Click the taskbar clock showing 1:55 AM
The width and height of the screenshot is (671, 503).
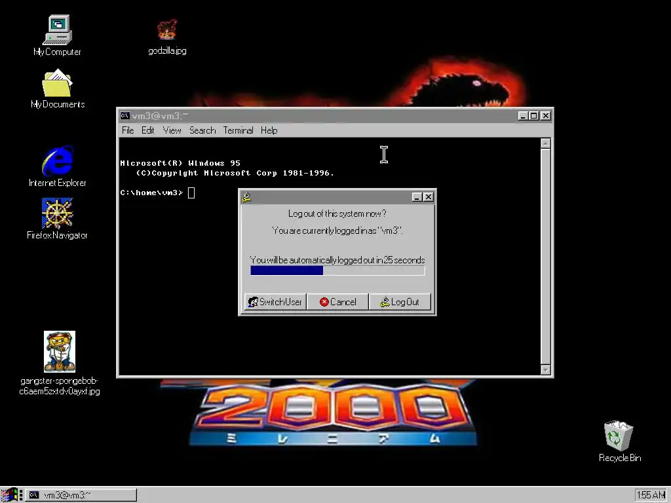click(x=651, y=495)
